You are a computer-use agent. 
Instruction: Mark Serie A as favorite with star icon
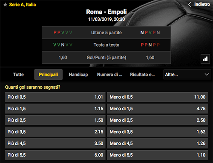click(5, 5)
